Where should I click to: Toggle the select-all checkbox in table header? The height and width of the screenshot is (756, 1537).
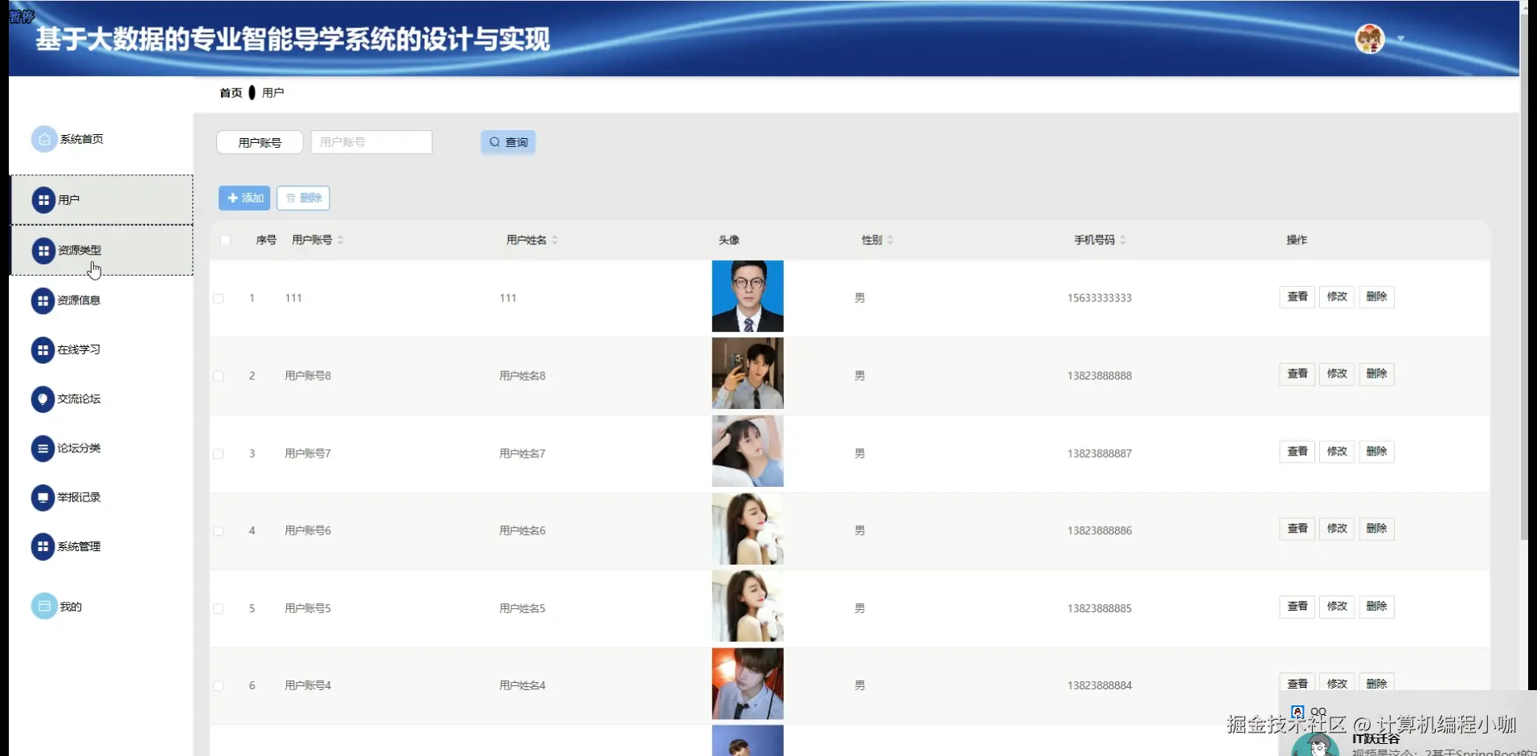click(x=225, y=240)
